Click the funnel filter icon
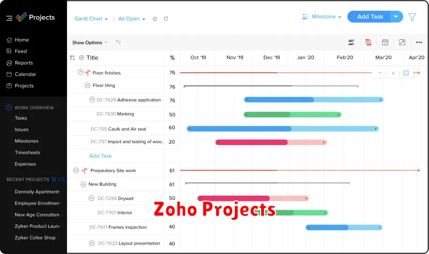 pyautogui.click(x=412, y=17)
